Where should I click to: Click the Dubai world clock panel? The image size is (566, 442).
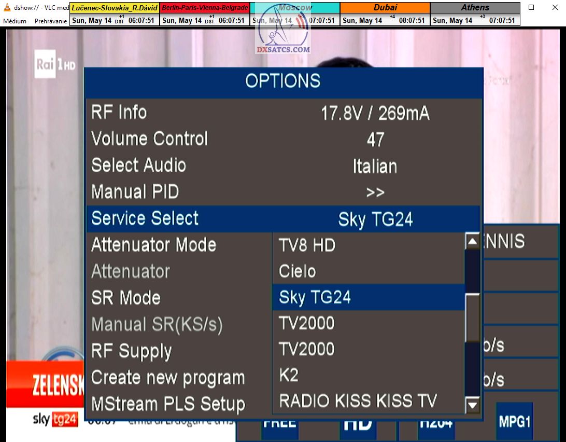(x=385, y=14)
